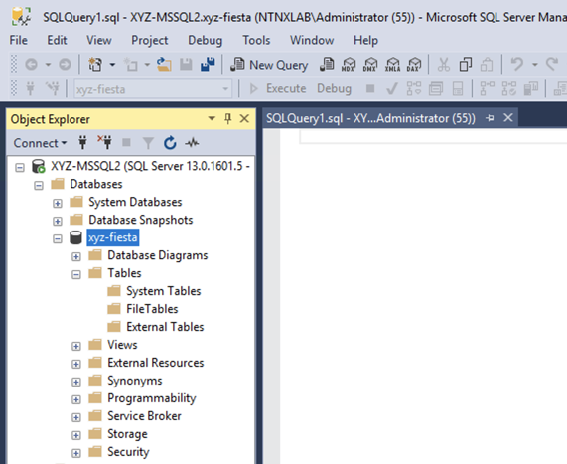567x464 pixels.
Task: Click the Copy icon
Action: (x=466, y=65)
